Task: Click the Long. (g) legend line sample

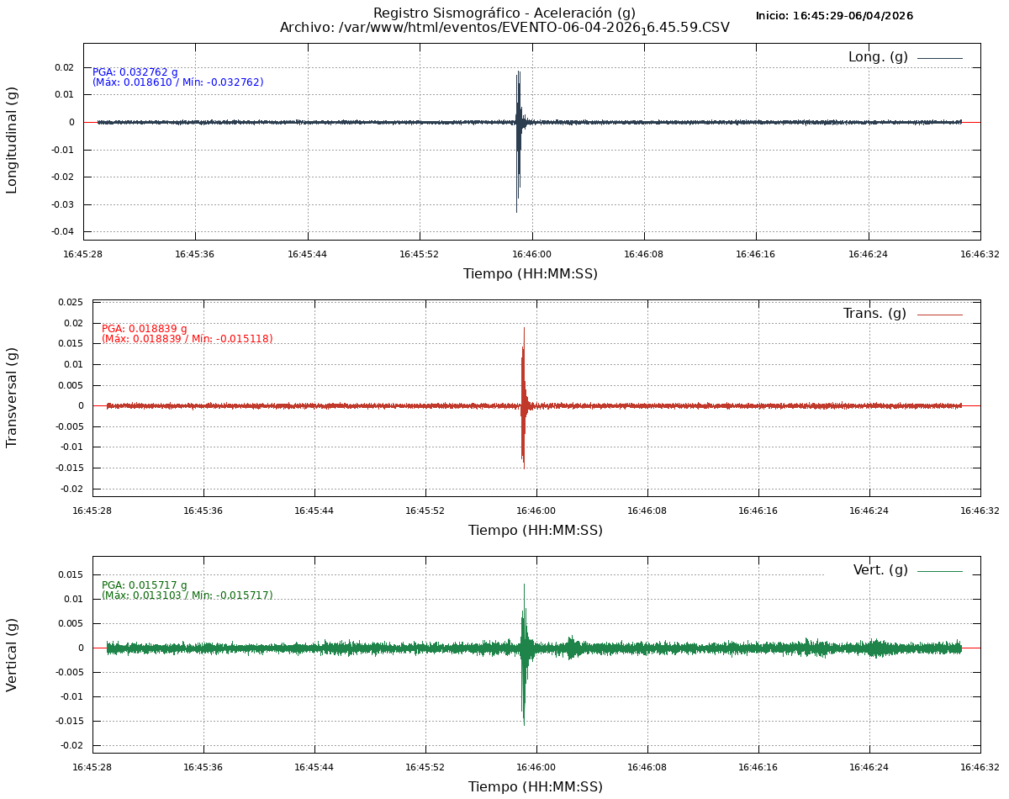Action: point(939,58)
